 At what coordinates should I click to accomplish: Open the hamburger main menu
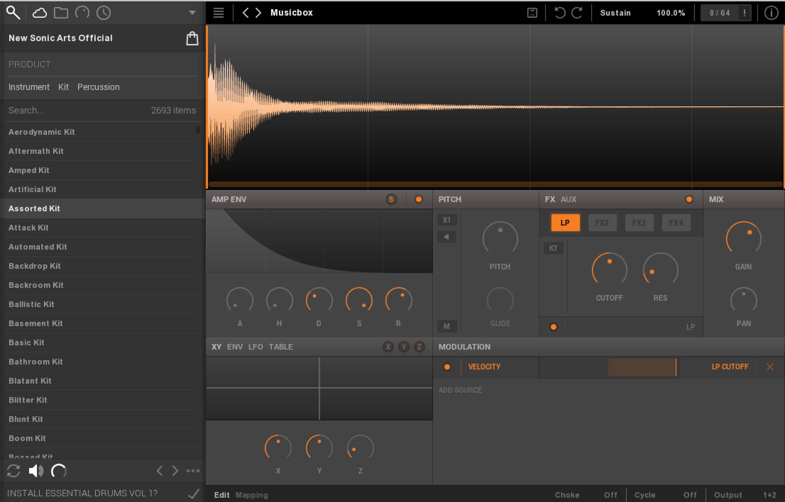218,13
